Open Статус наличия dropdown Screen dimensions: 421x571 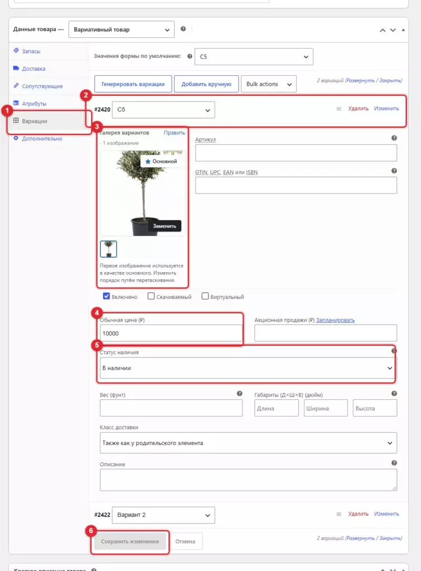click(x=248, y=368)
